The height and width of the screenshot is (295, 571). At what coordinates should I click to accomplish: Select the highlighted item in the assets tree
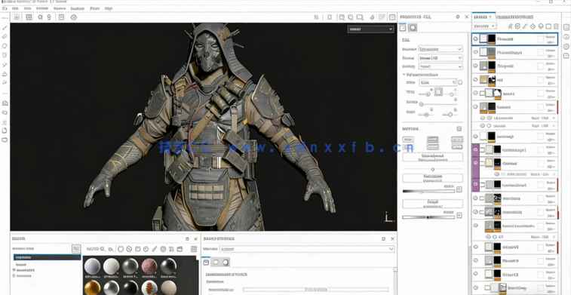pos(47,257)
